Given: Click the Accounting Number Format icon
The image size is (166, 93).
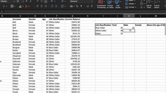Looking at the screenshot, I should coord(71,6).
